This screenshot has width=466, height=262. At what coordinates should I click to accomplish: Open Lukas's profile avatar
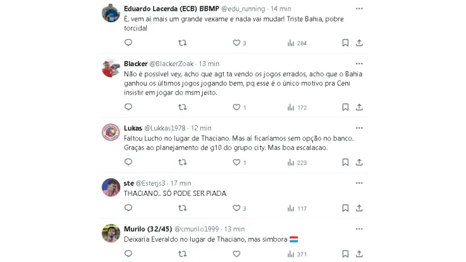(x=111, y=132)
